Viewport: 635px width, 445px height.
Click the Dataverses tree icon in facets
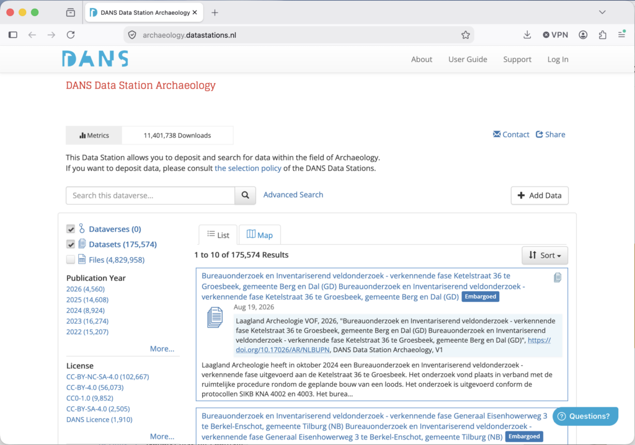(x=82, y=228)
